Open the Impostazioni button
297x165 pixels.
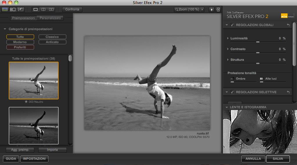pos(34,159)
